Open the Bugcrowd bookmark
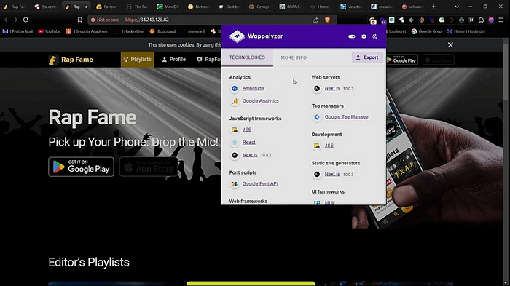 (x=162, y=31)
